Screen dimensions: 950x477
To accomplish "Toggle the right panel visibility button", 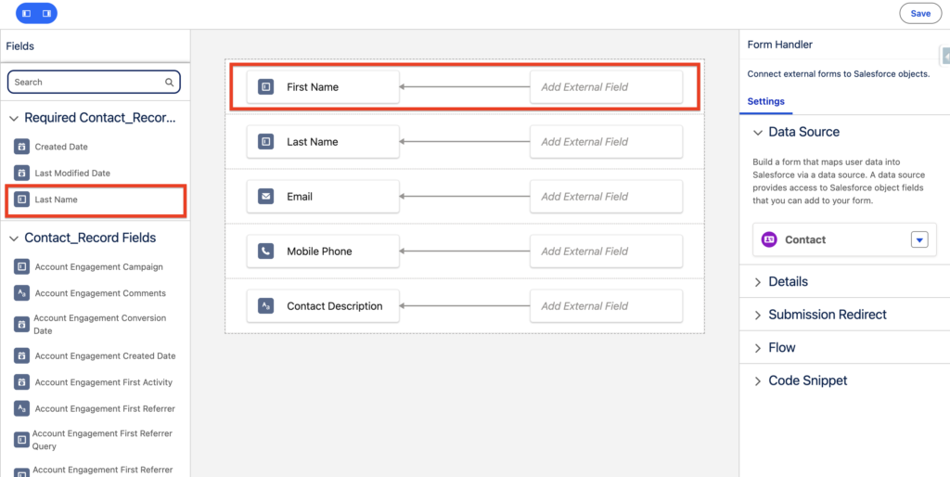I will (x=46, y=14).
